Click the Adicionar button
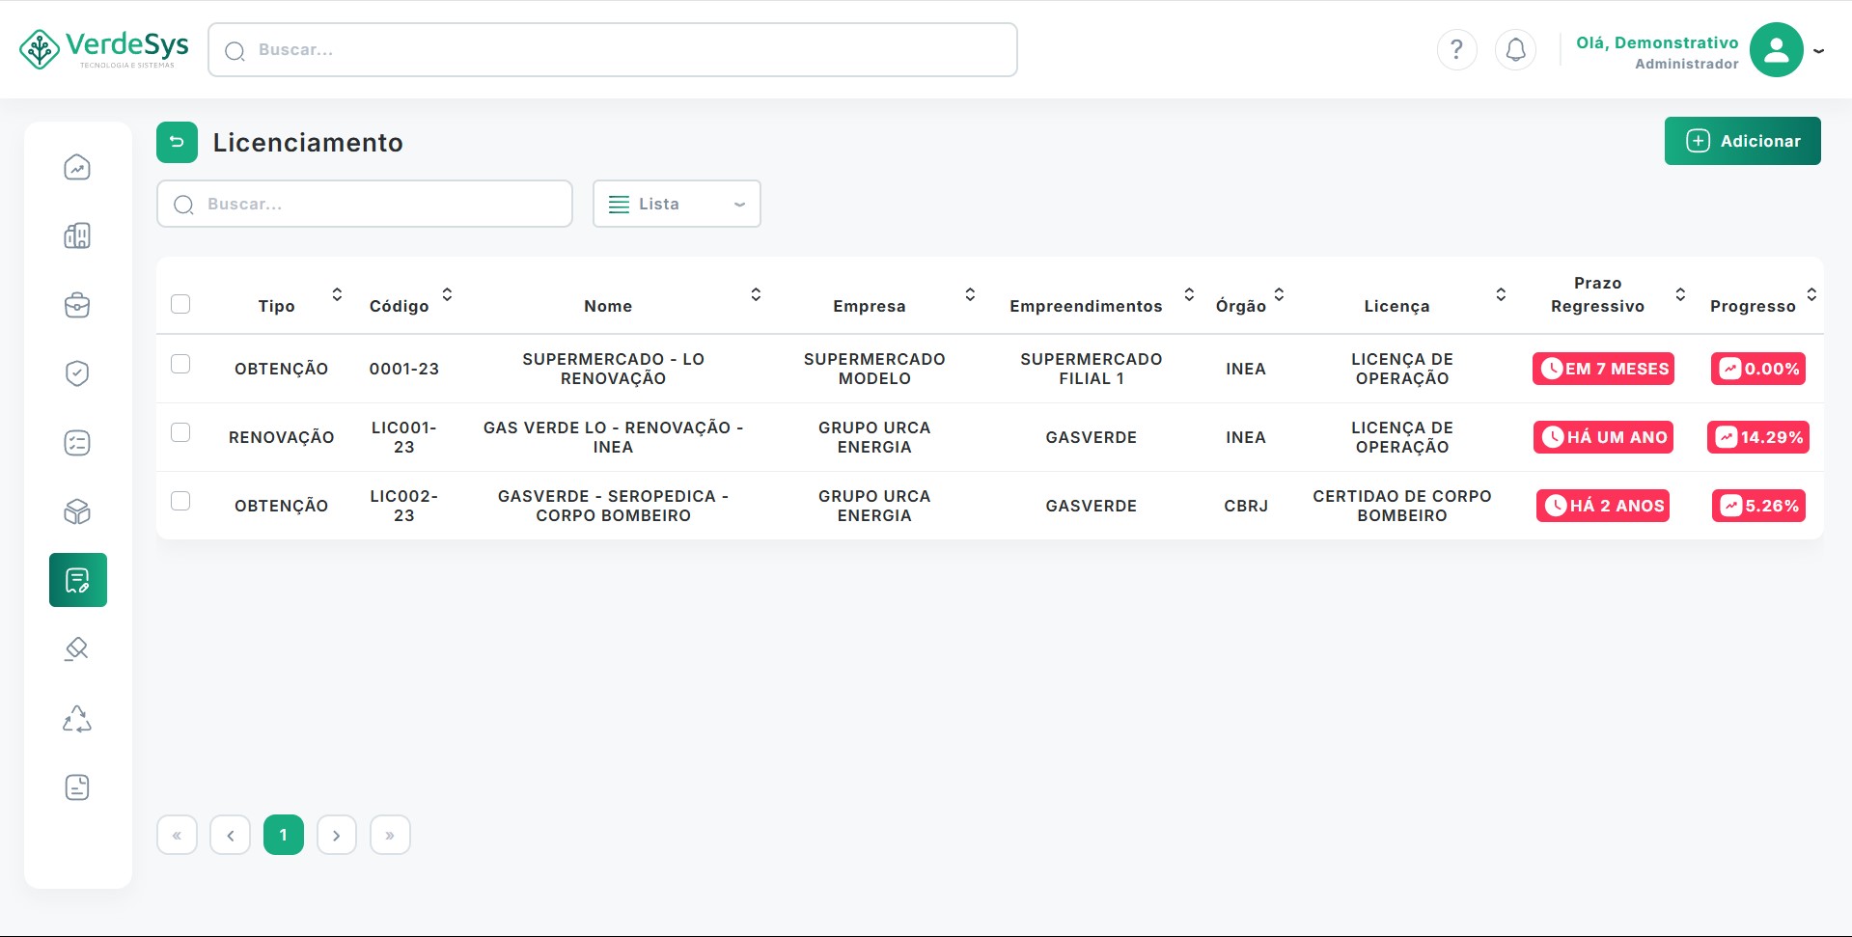 tap(1742, 141)
